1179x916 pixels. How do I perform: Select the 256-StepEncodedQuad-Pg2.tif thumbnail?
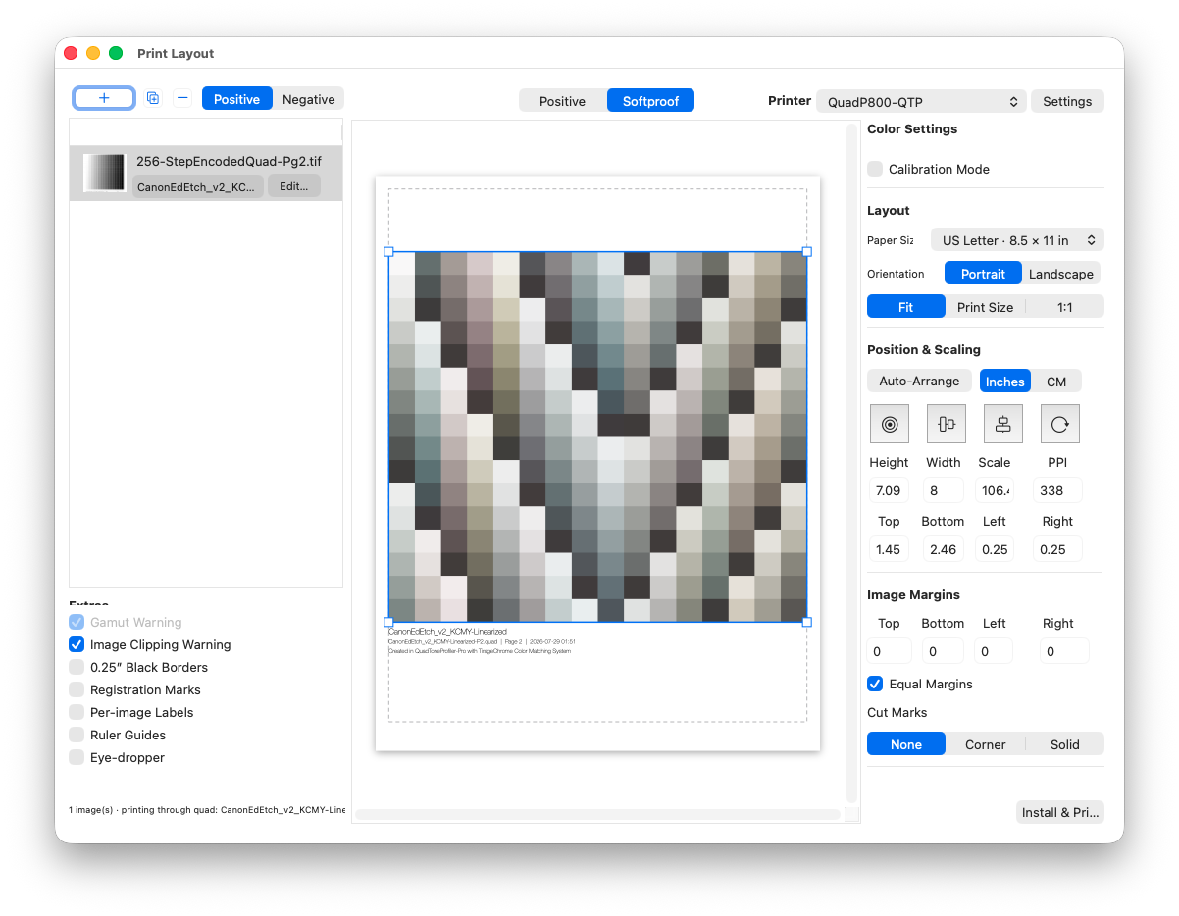tap(104, 173)
